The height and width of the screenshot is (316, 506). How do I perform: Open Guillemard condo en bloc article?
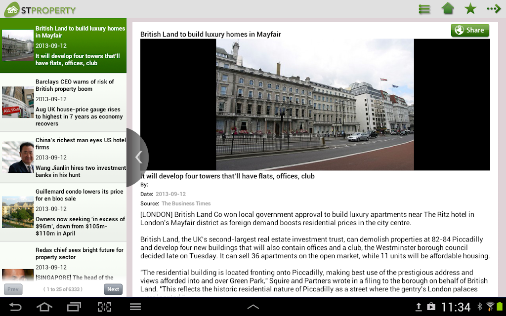tap(63, 212)
